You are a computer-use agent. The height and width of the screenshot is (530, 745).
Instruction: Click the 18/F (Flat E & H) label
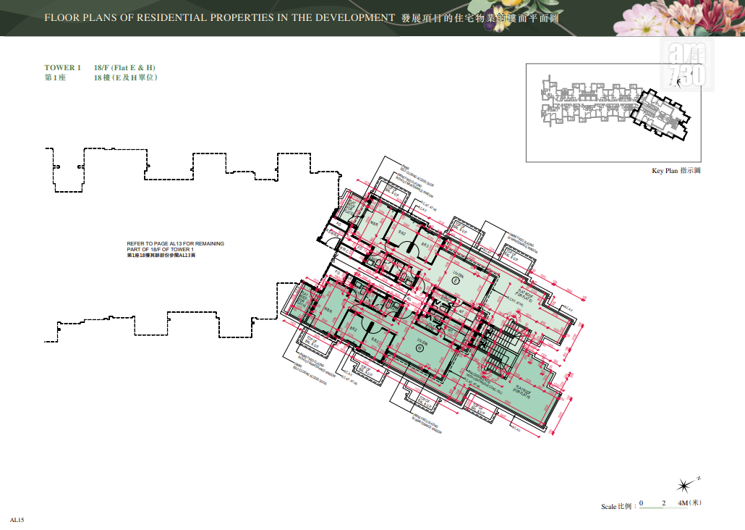tap(124, 67)
